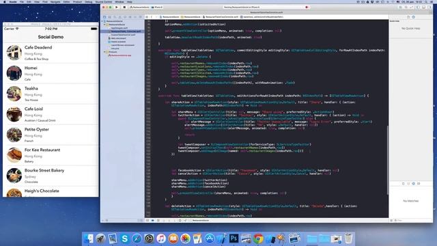This screenshot has width=437, height=246.
Task: Open the Object library
Action: [x=414, y=184]
